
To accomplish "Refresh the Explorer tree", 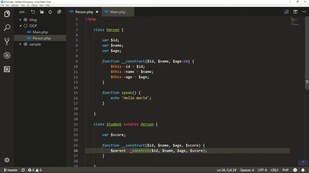I will 50,12.
